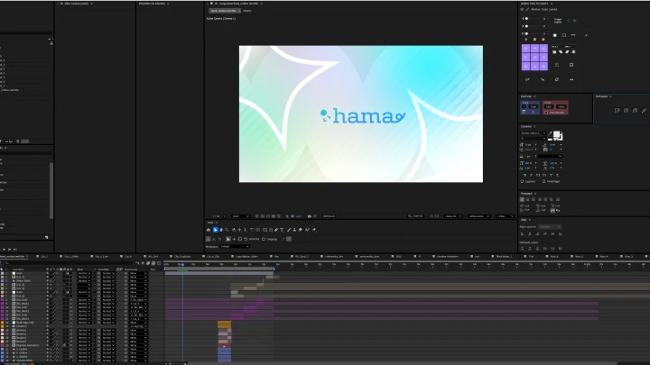Image resolution: width=650 pixels, height=365 pixels.
Task: Click the Nullhopper panel tab
Action: pyautogui.click(x=601, y=96)
